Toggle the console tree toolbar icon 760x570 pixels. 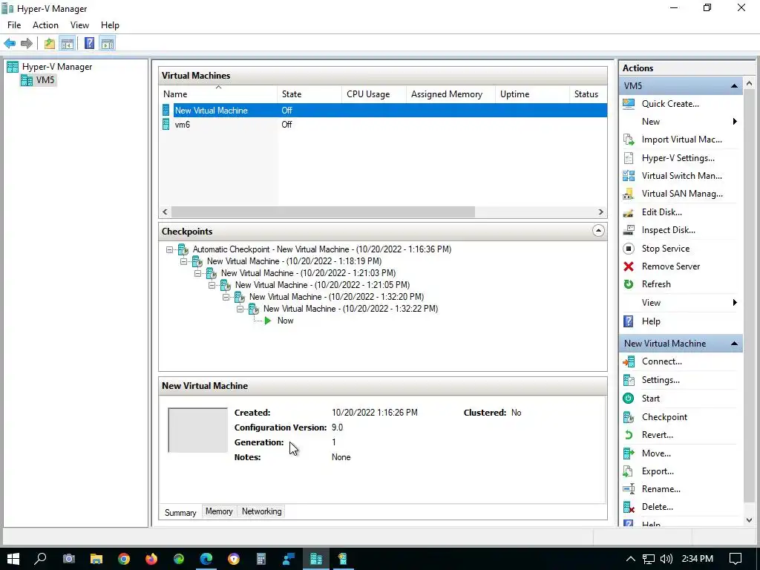click(x=68, y=44)
